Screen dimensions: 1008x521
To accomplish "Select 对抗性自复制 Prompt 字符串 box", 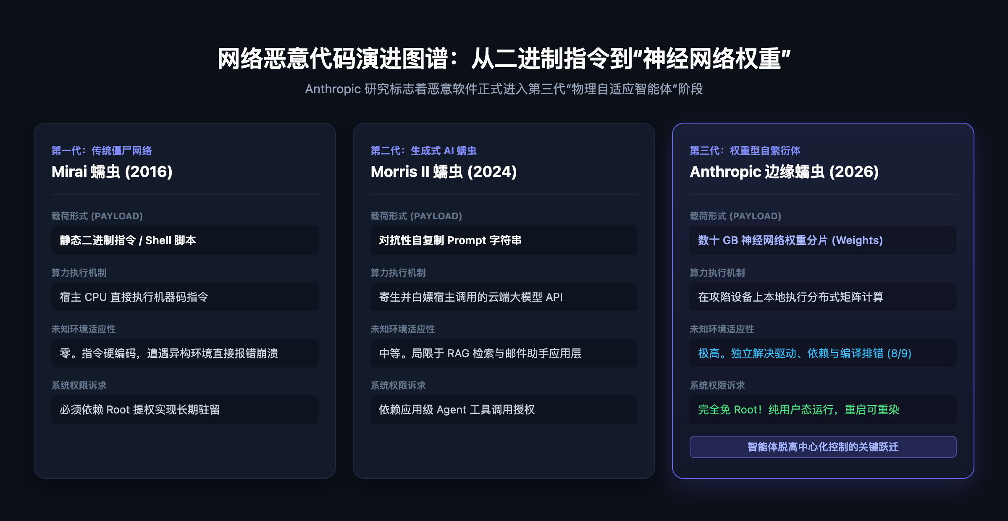I will point(504,240).
